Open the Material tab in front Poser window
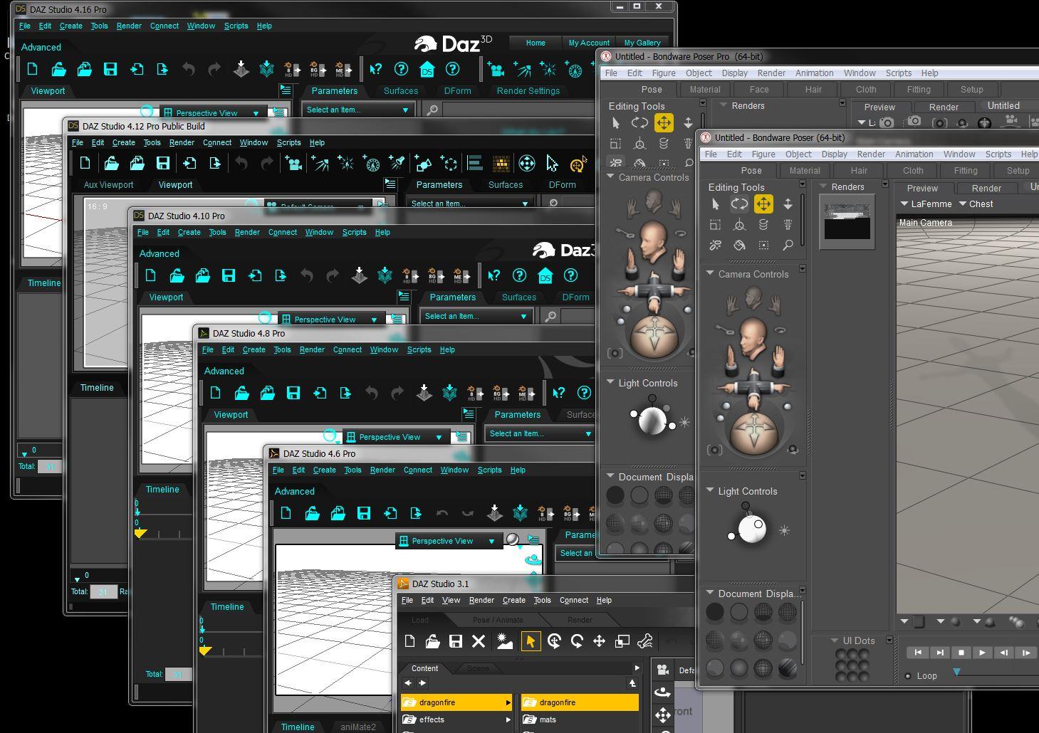This screenshot has width=1039, height=733. tap(805, 171)
